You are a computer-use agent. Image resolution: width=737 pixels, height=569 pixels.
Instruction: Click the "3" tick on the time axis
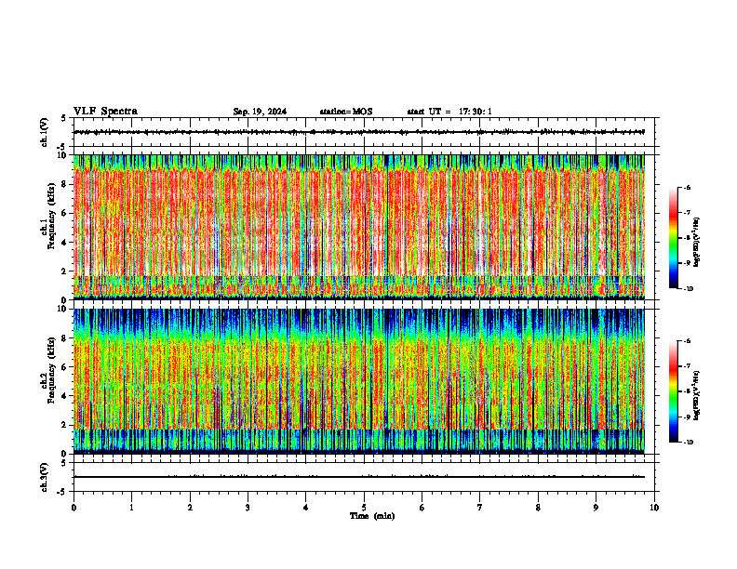coord(248,508)
